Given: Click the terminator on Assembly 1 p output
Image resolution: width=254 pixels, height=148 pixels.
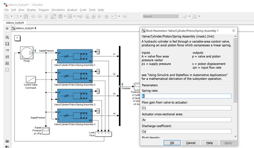Looking at the screenshot, I should (x=98, y=52).
